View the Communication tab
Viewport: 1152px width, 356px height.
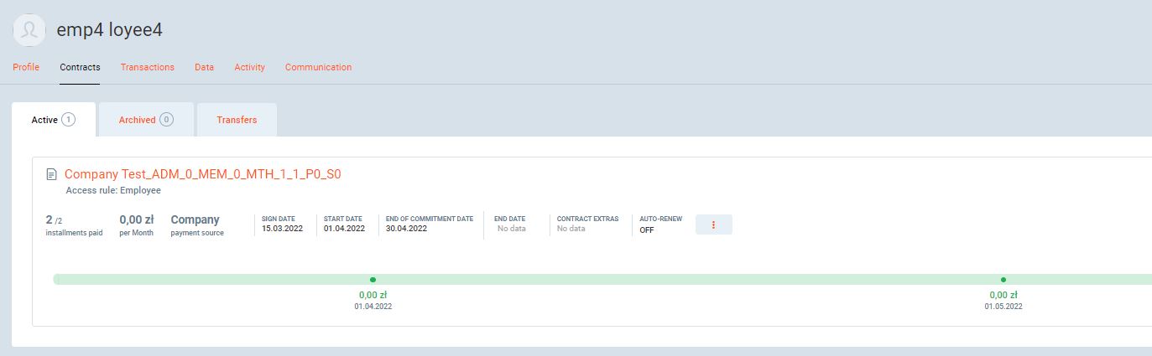(318, 67)
